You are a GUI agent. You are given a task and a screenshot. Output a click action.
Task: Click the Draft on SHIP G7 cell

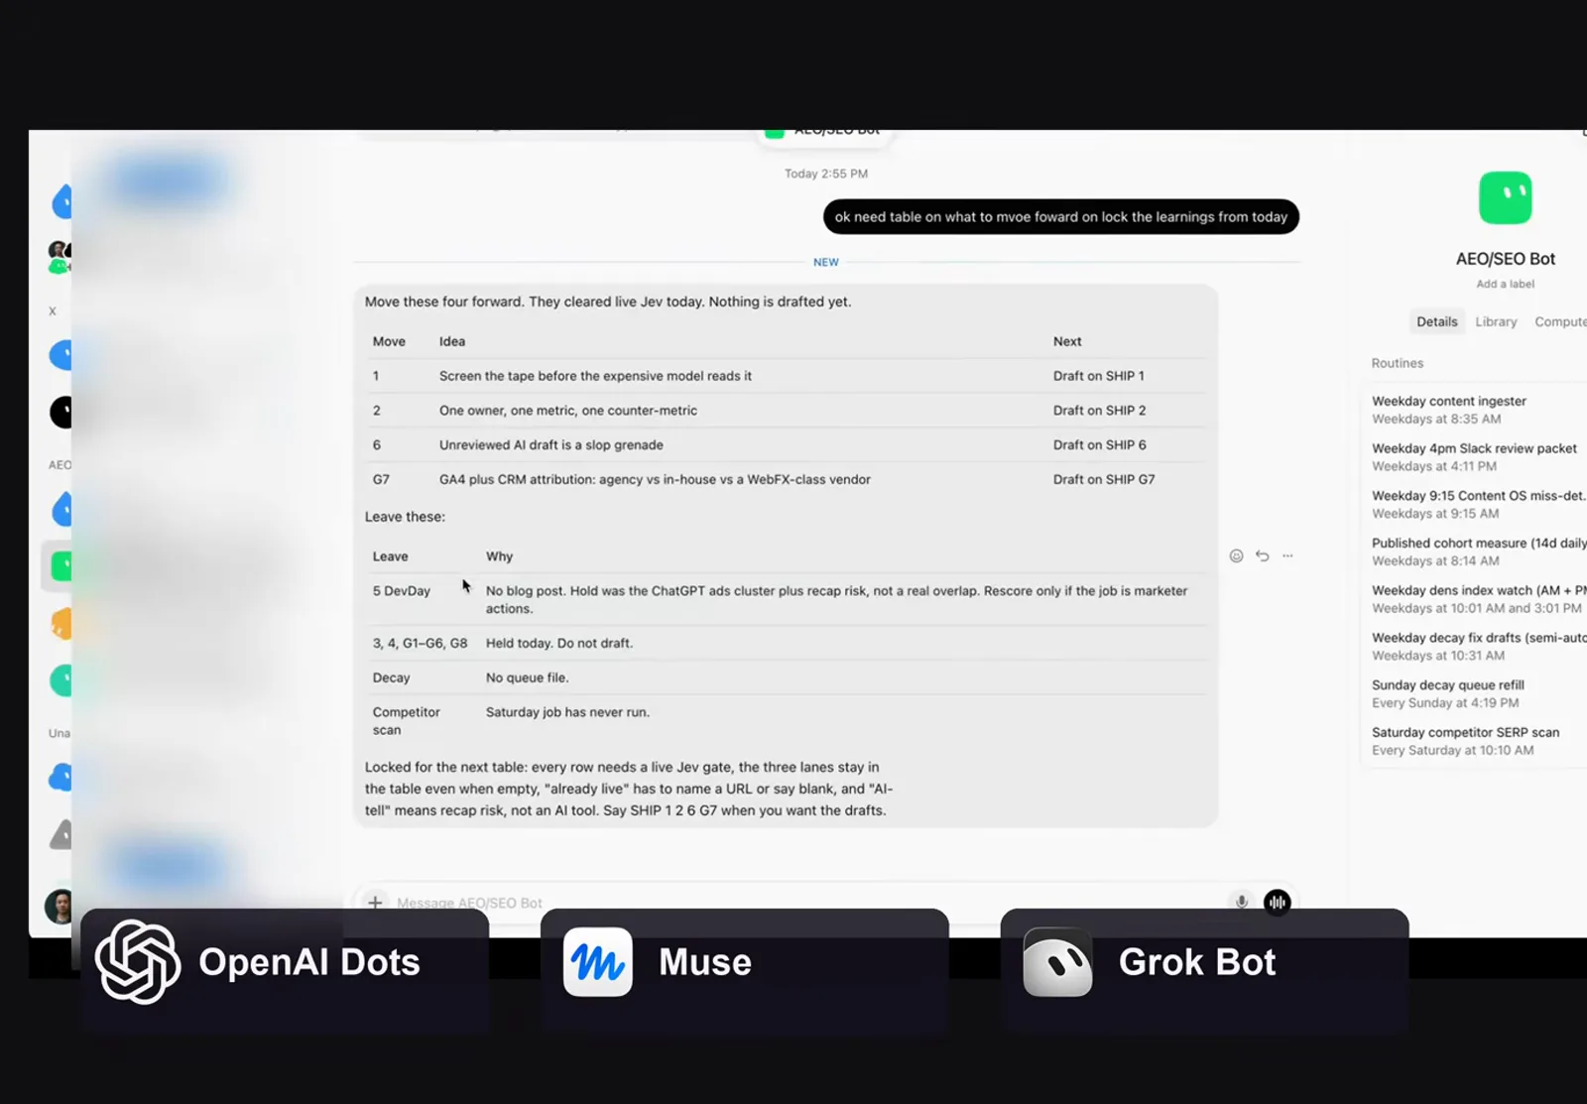point(1104,479)
